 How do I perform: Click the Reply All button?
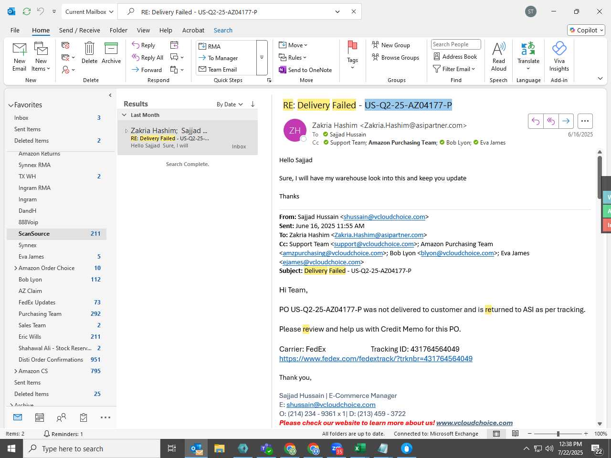tap(147, 57)
